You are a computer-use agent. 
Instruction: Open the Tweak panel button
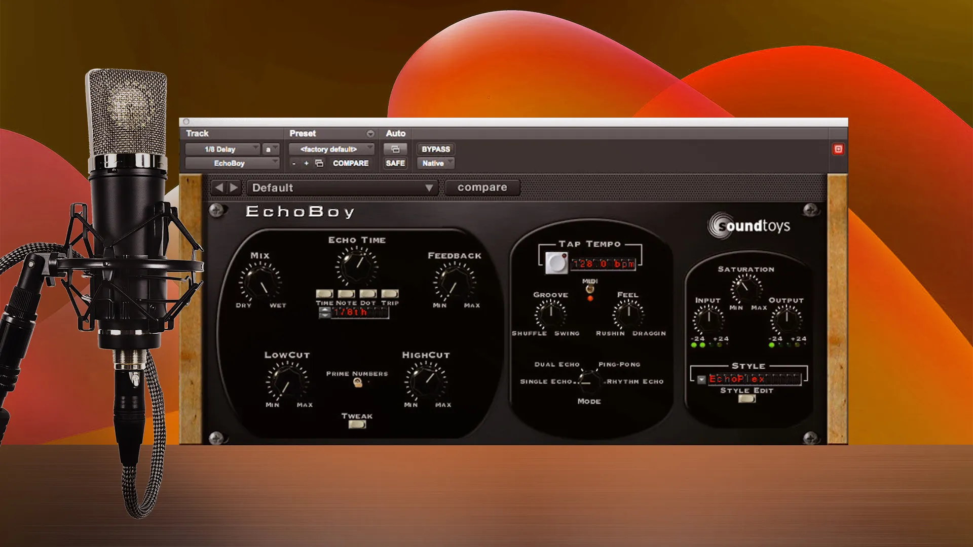pos(357,424)
